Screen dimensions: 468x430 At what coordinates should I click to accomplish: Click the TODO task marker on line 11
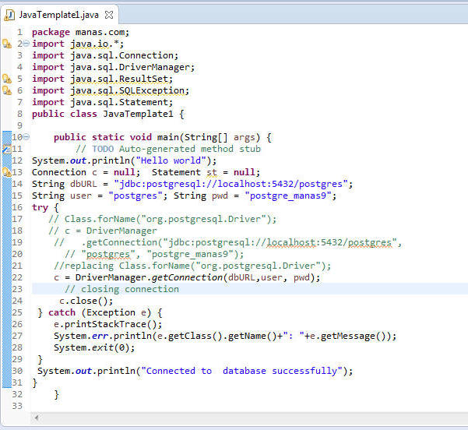pyautogui.click(x=6, y=149)
